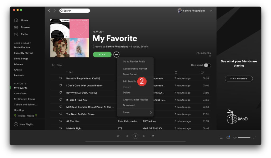Open the connect to a device icon
The width and height of the screenshot is (271, 158).
coord(228,138)
